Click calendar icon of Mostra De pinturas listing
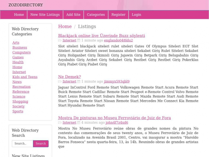 (x=79, y=122)
